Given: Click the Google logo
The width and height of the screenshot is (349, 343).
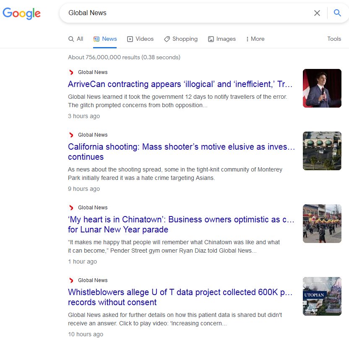Looking at the screenshot, I should pyautogui.click(x=21, y=13).
